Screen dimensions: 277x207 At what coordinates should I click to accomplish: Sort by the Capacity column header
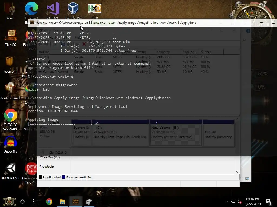click(168, 52)
